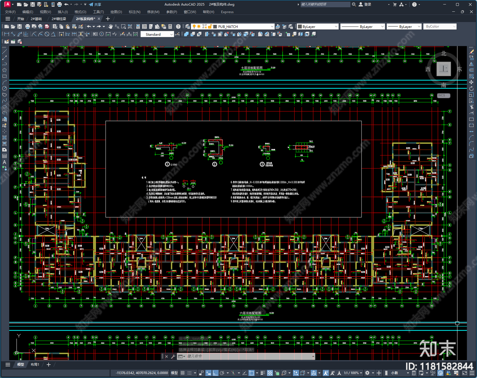
Task: Select the Mirror tool in modify toolbar
Action: [471, 64]
